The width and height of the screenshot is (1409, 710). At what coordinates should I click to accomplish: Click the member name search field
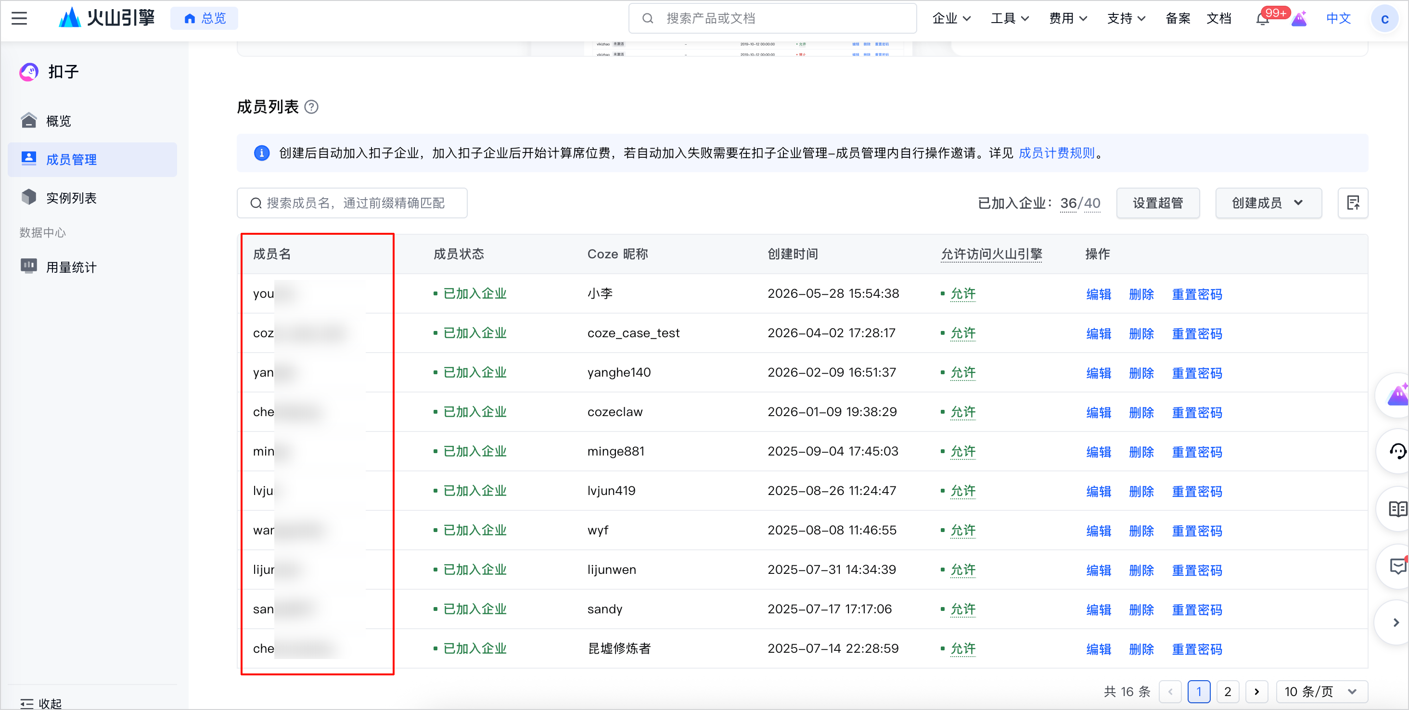point(352,203)
